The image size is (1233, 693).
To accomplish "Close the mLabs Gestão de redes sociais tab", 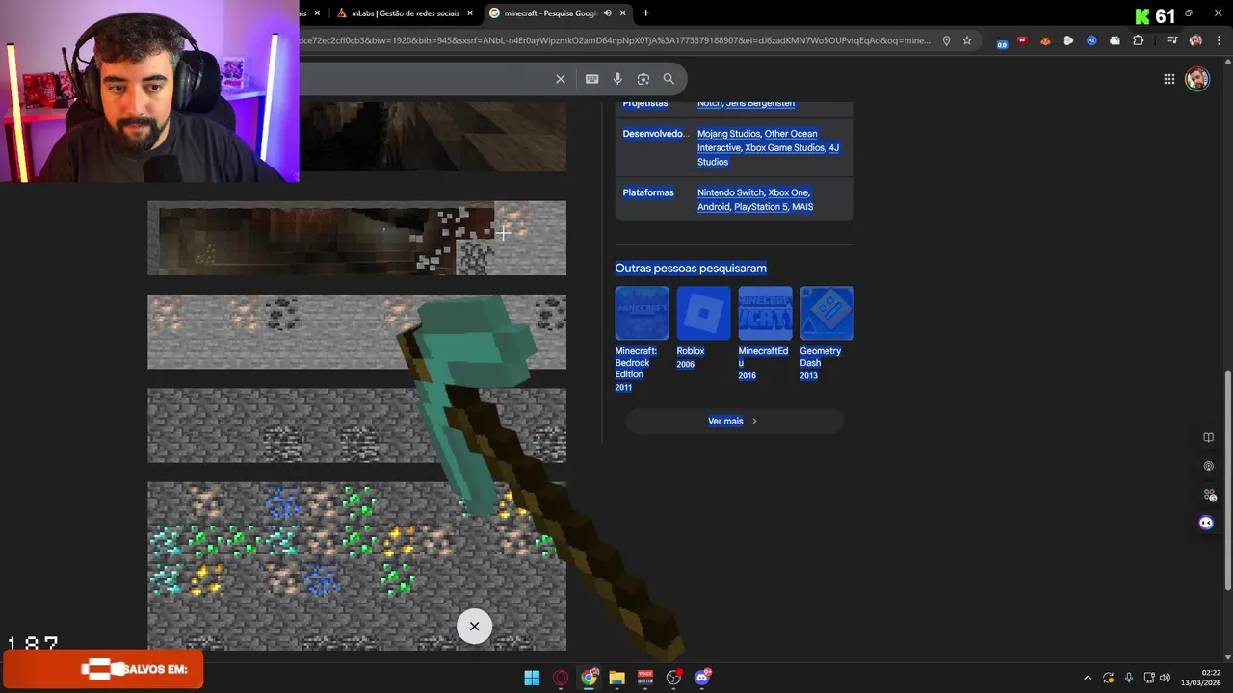I will (470, 13).
